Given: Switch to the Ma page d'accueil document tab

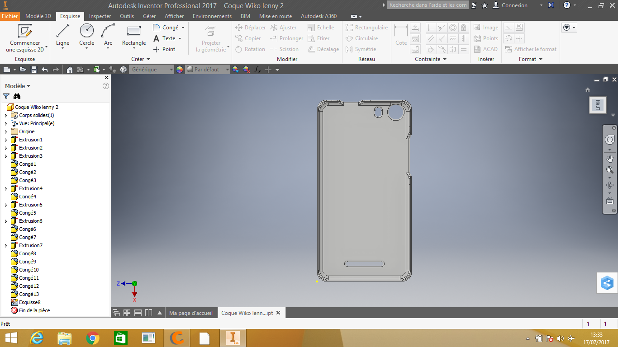Looking at the screenshot, I should [190, 313].
